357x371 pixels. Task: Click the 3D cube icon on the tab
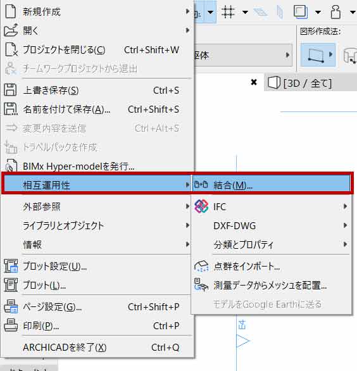[x=274, y=83]
